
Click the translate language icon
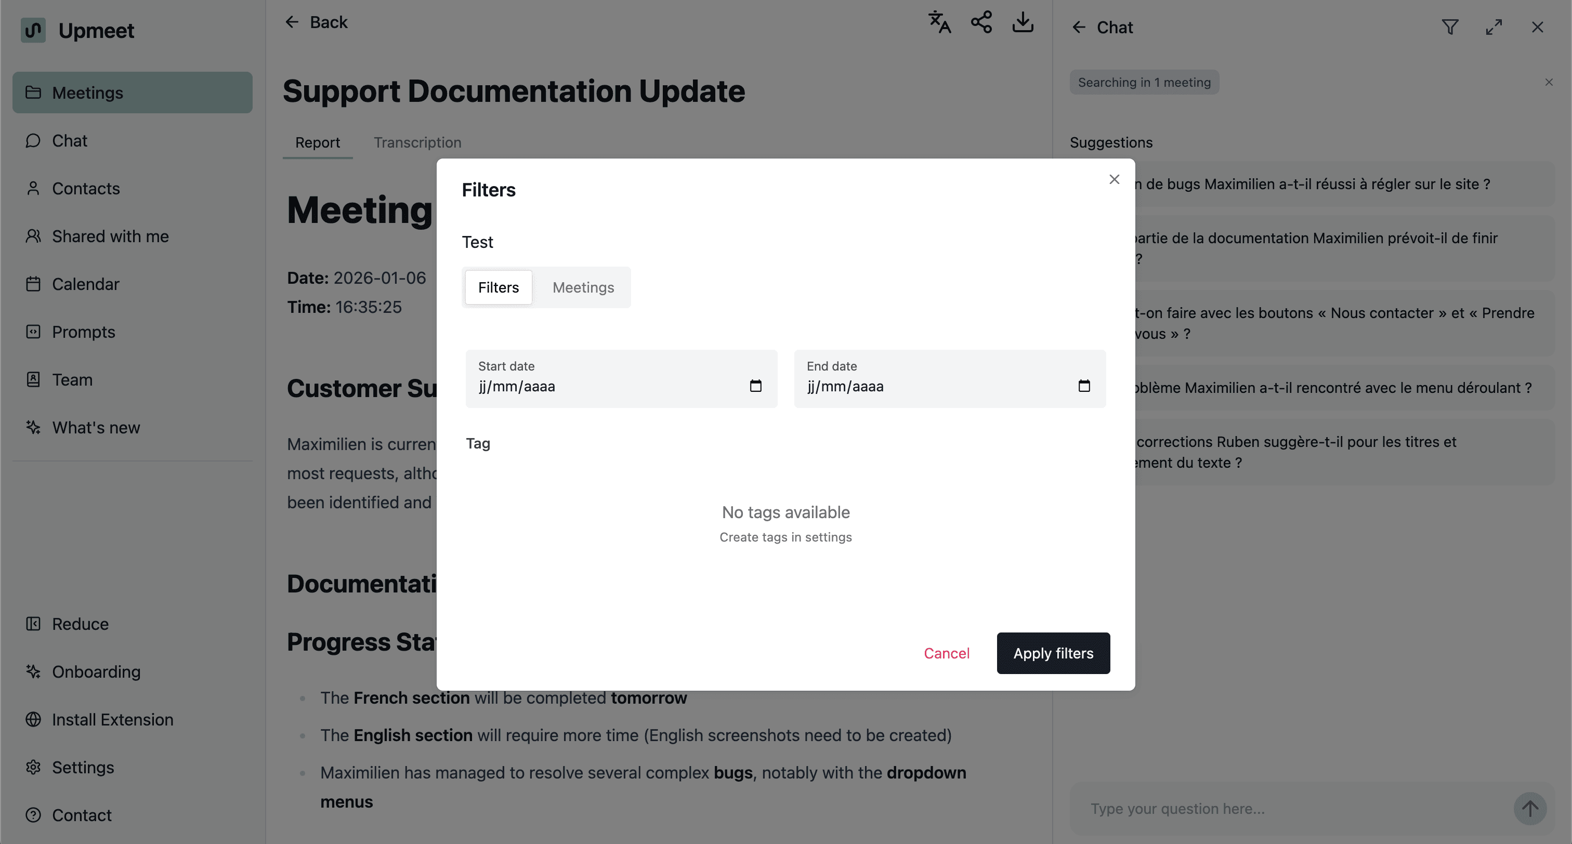(x=939, y=22)
